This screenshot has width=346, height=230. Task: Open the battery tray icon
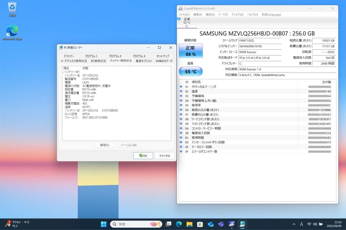coord(321,224)
